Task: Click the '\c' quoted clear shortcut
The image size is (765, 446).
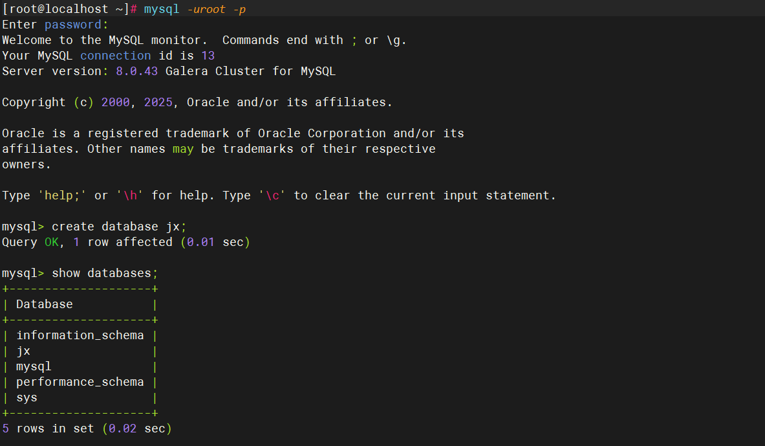Action: pyautogui.click(x=272, y=195)
